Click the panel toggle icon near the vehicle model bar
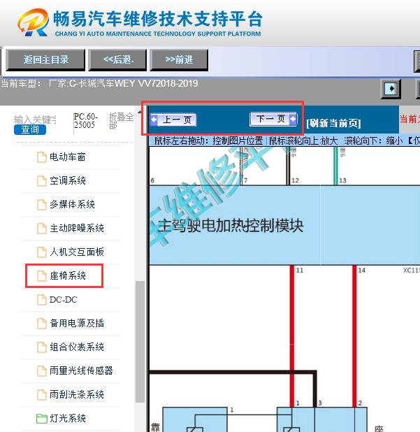This screenshot has width=420, height=432. (391, 89)
